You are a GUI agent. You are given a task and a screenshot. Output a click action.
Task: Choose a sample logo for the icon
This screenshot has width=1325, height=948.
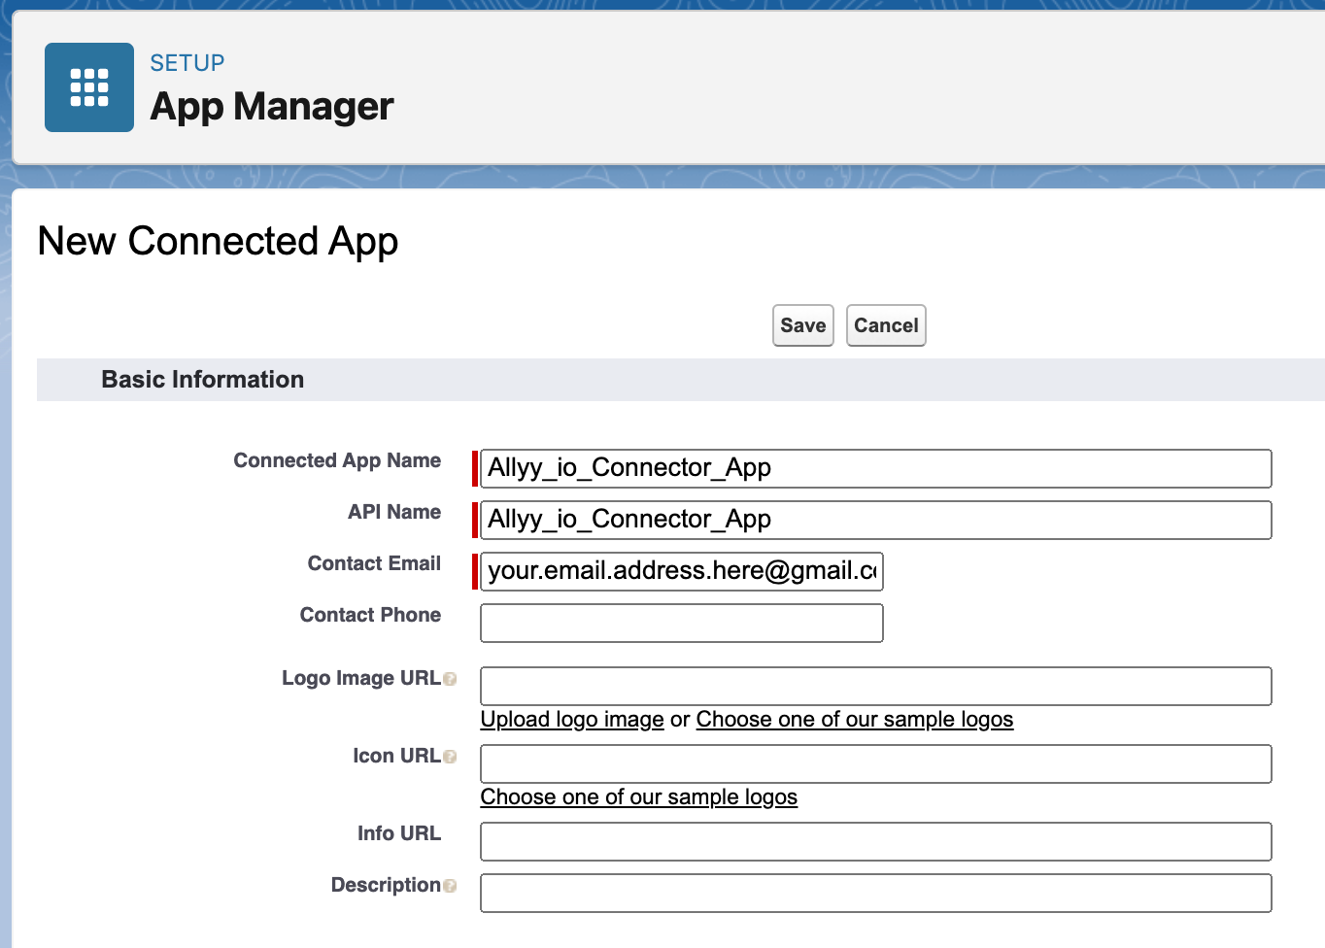638,796
